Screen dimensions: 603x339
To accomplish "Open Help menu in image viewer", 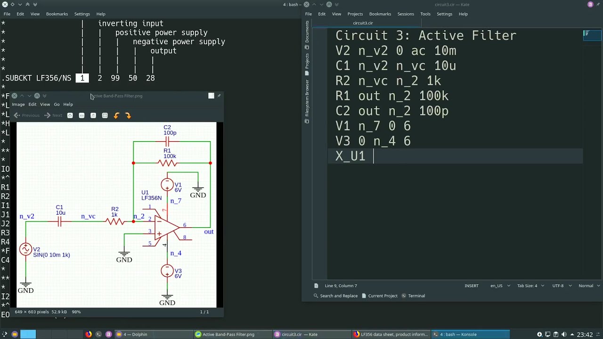I will 68,105.
